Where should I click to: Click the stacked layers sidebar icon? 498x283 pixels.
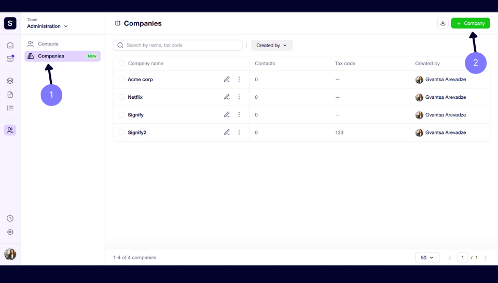tap(10, 81)
